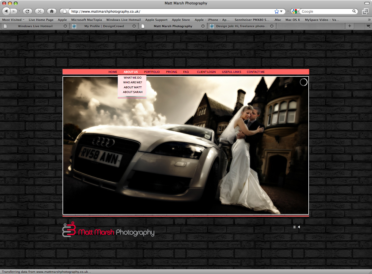This screenshot has width=372, height=274.
Task: Click the CLIENT LOGIN navigation link
Action: tap(206, 72)
